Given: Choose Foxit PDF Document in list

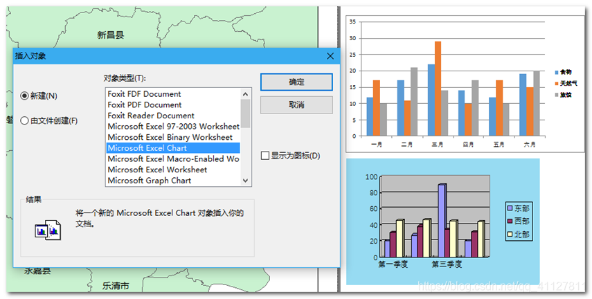Looking at the screenshot, I should (x=173, y=105).
